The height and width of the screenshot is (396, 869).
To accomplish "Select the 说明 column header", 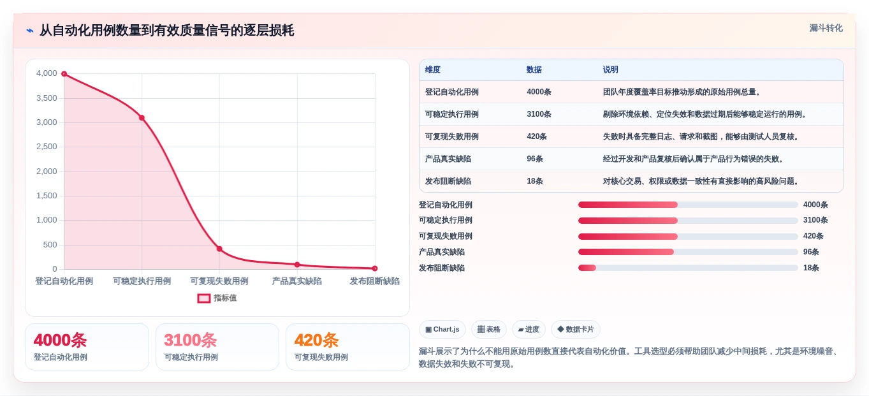I will click(611, 70).
